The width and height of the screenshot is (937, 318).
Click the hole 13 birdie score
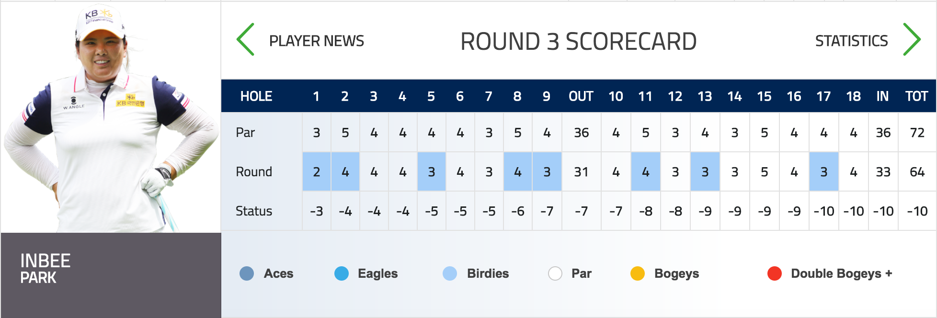pos(705,171)
